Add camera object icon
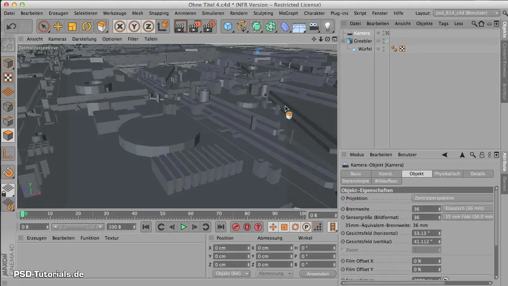 (314, 27)
